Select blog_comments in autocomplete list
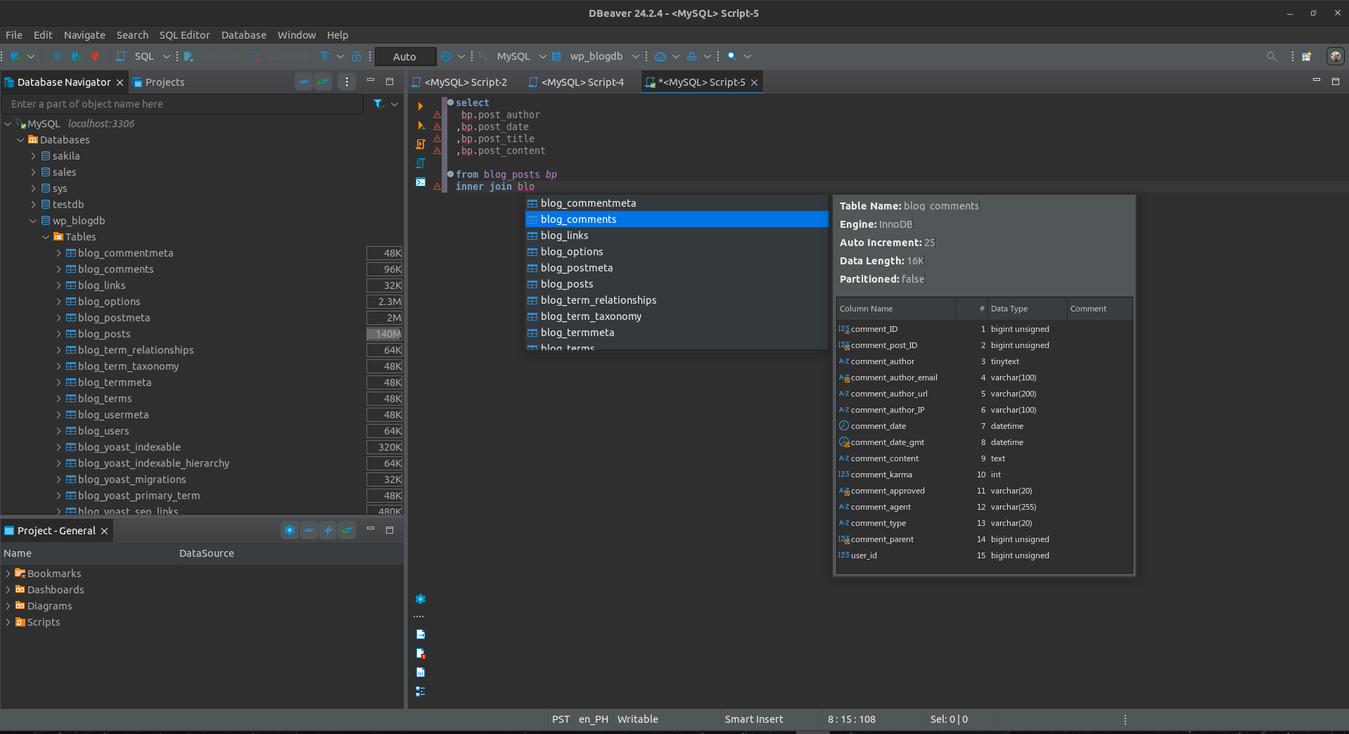The image size is (1349, 734). [677, 219]
